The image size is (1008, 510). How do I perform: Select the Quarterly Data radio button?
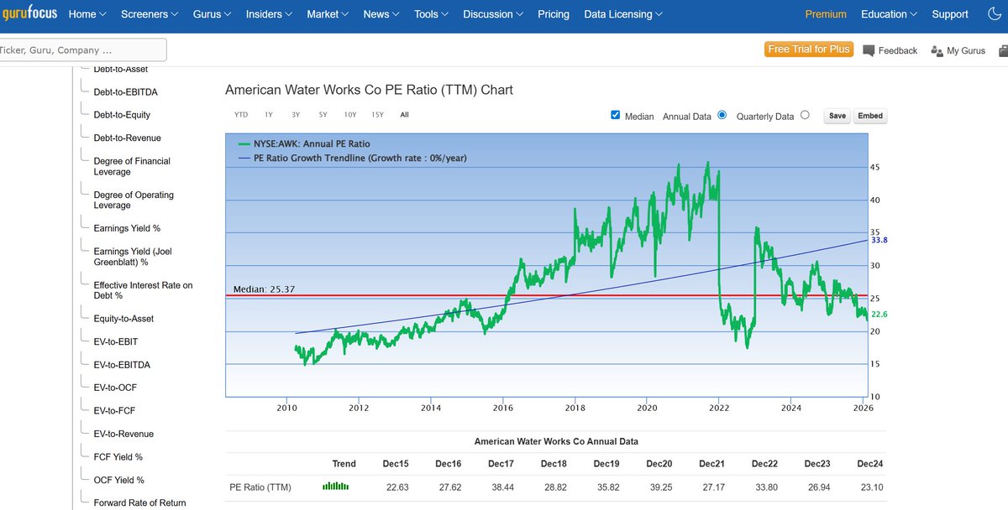click(x=805, y=115)
